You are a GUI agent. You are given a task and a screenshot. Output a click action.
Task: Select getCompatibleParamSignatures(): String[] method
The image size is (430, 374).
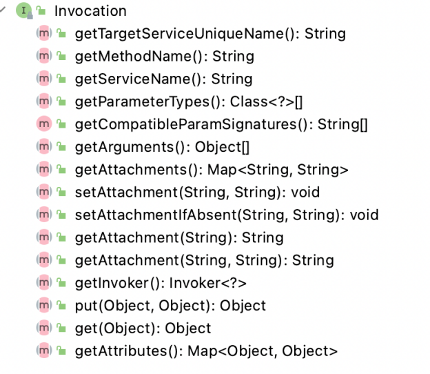221,124
